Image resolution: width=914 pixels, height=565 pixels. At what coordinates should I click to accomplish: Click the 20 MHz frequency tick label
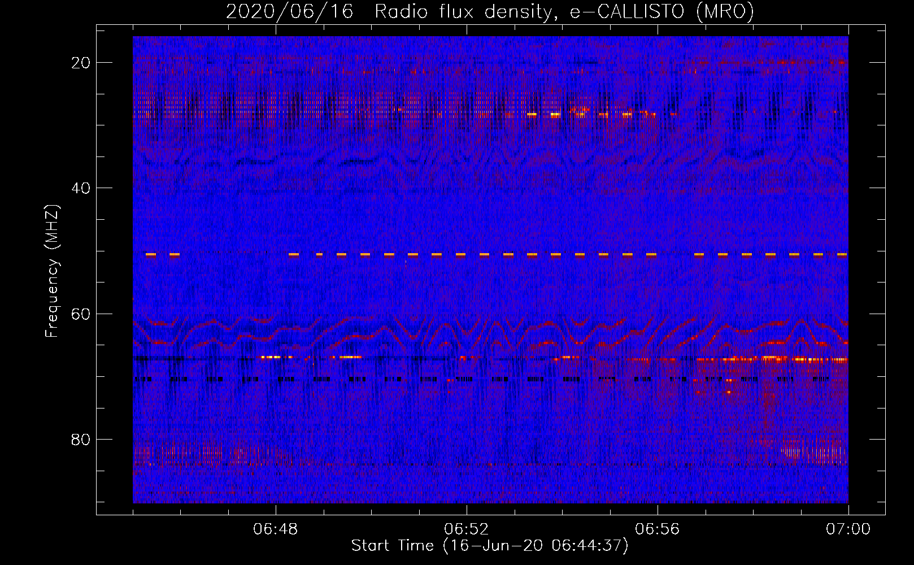[x=81, y=63]
